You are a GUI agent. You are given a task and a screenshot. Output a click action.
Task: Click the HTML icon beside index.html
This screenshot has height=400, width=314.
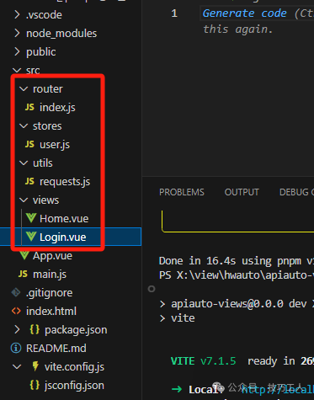pos(16,311)
